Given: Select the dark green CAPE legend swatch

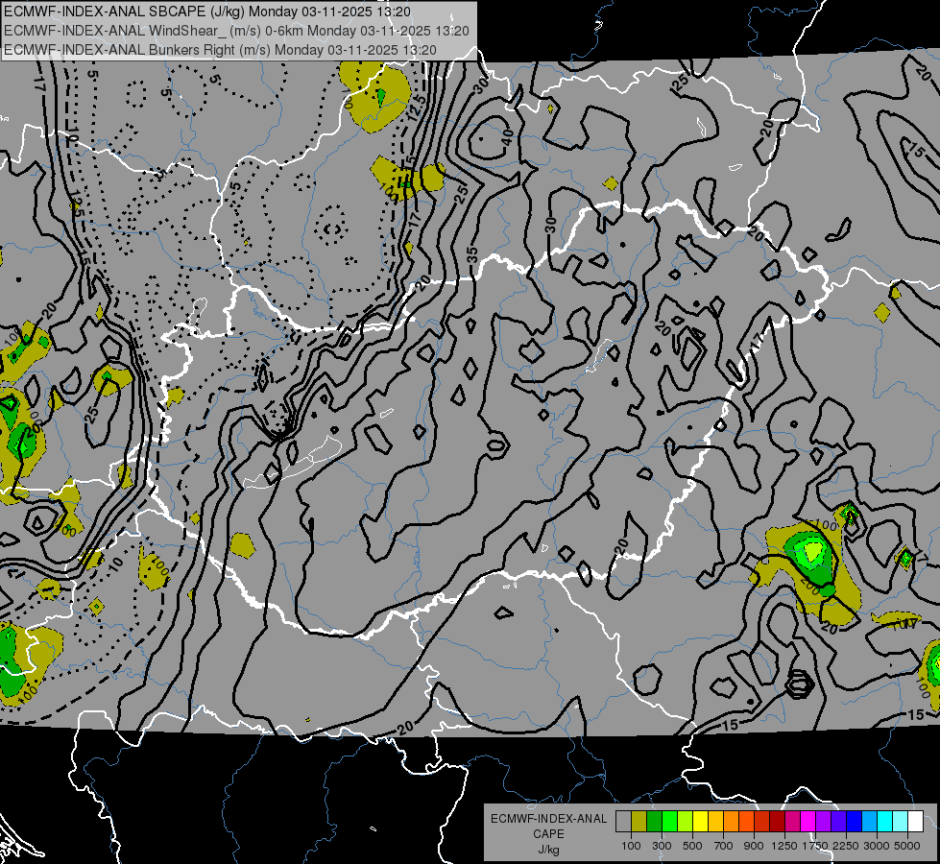Looking at the screenshot, I should (x=654, y=821).
